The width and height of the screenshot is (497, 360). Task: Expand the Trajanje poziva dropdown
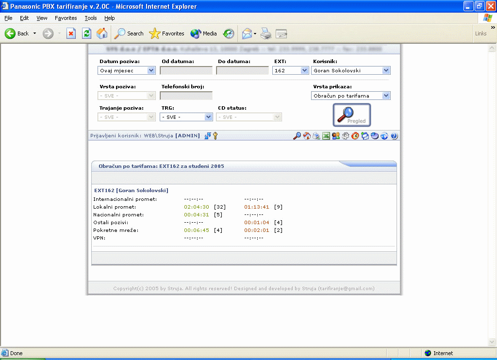click(151, 117)
